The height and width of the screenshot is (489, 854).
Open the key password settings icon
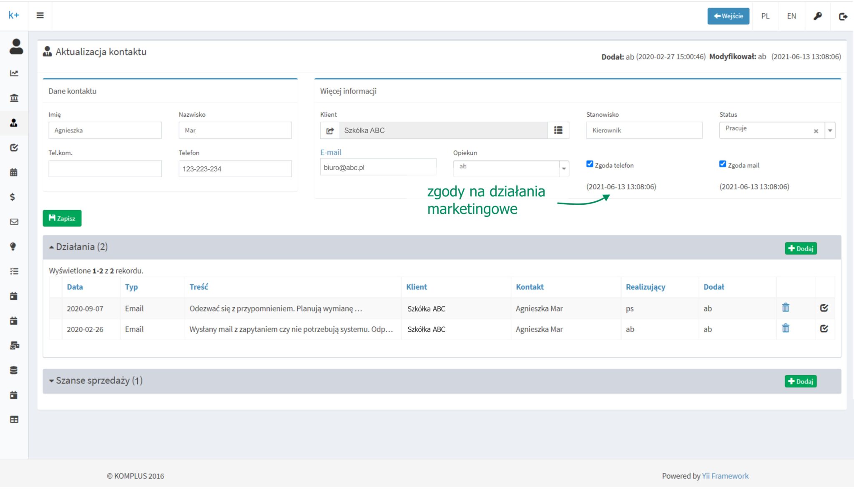click(817, 16)
